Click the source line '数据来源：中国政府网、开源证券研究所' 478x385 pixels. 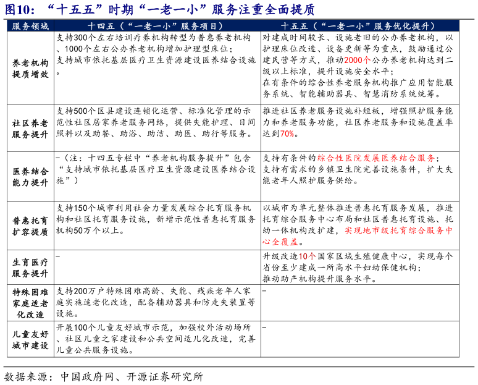click(x=104, y=377)
